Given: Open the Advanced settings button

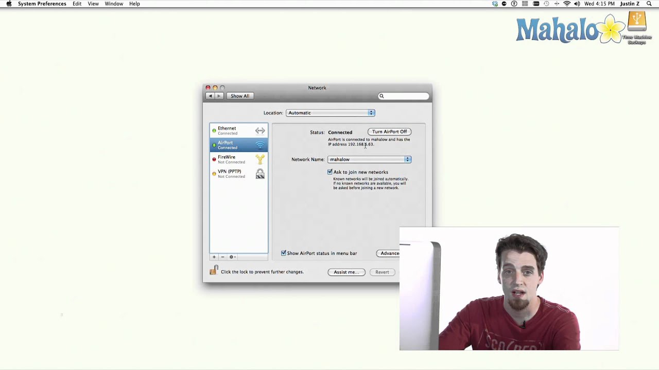Looking at the screenshot, I should click(x=388, y=253).
